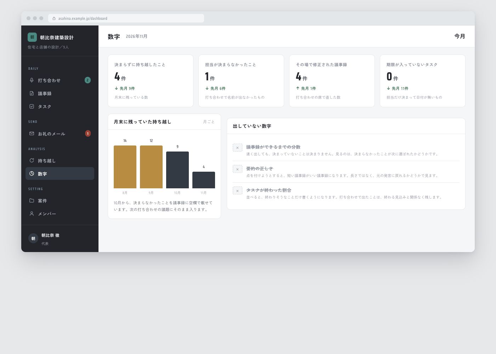
Task: Click the folder icon beside 案件
Action: click(32, 200)
